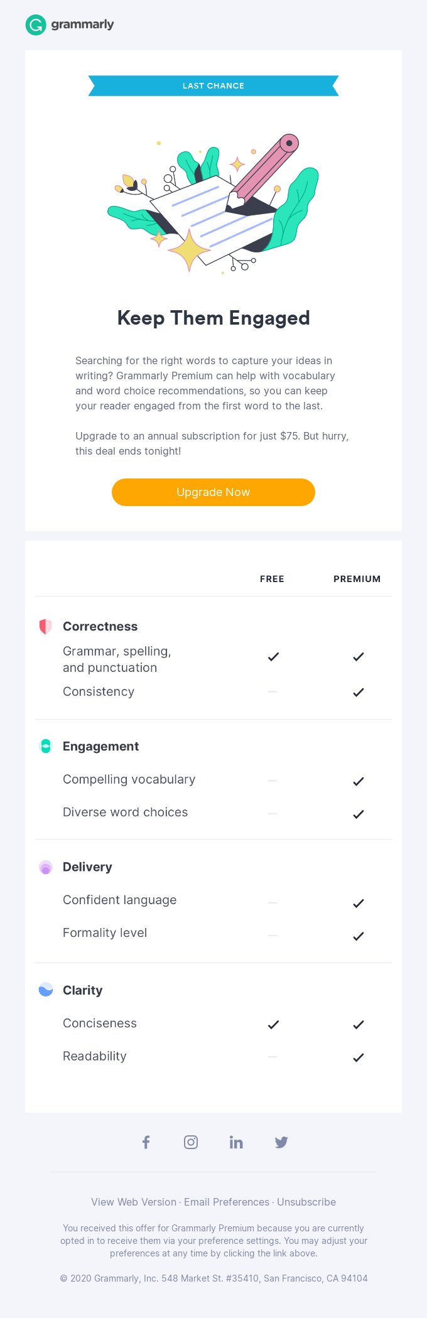
Task: Open the Facebook social icon
Action: (x=146, y=1142)
